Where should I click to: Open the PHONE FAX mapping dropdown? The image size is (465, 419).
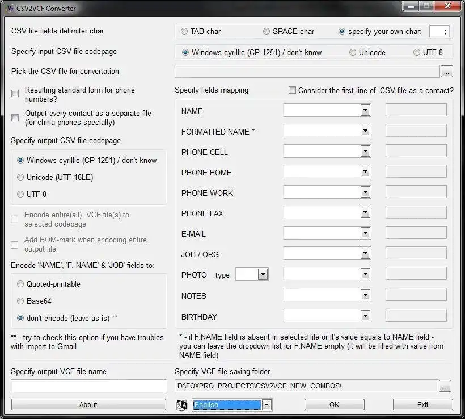coord(365,212)
